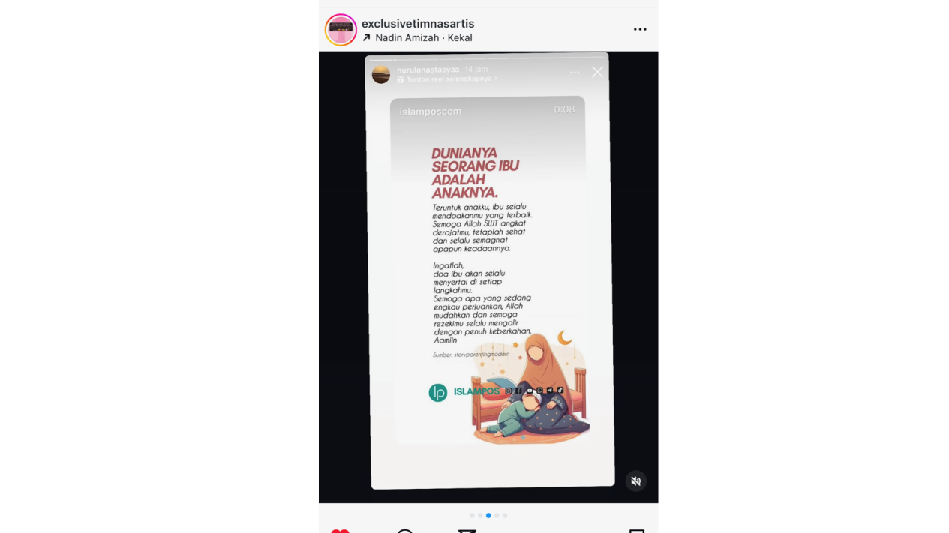Click the audio arrow icon beside Nadin Amizah
Image resolution: width=949 pixels, height=533 pixels.
tap(366, 38)
